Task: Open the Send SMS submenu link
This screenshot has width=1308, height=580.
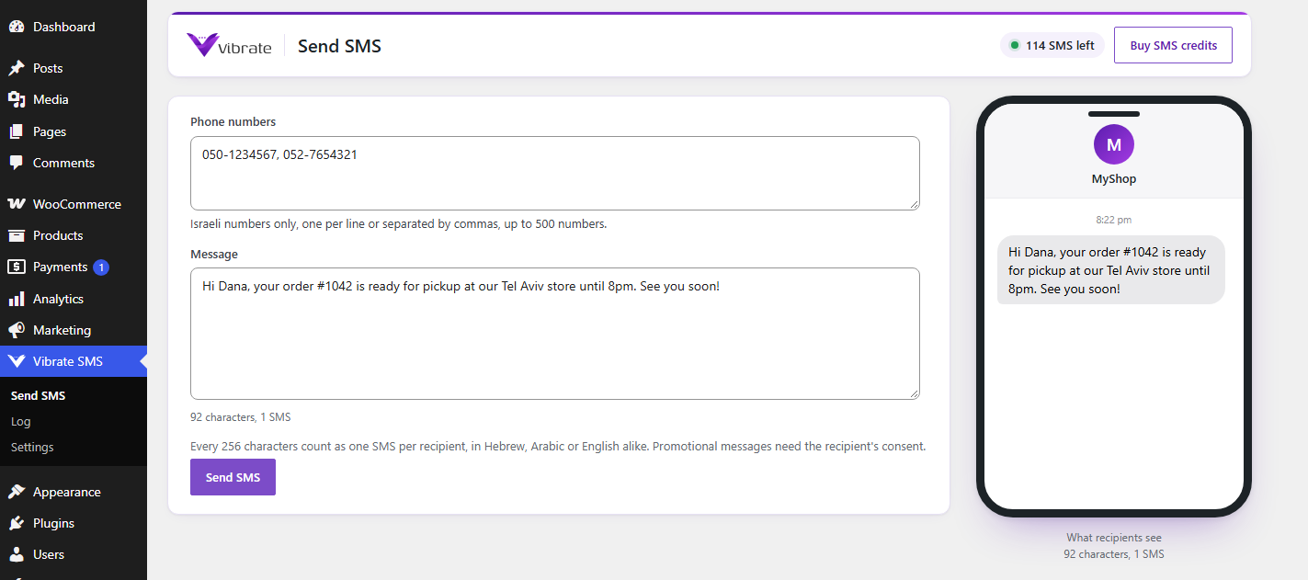Action: (38, 395)
